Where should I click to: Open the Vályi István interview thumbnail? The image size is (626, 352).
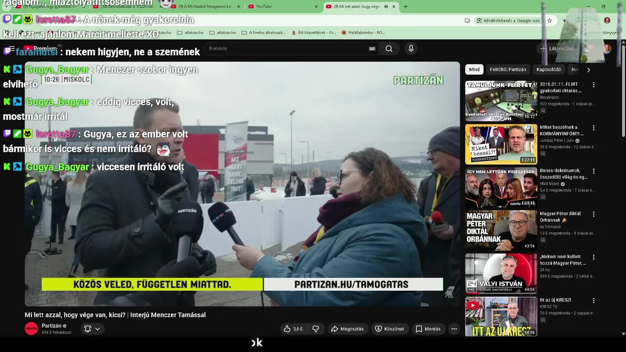tap(501, 273)
